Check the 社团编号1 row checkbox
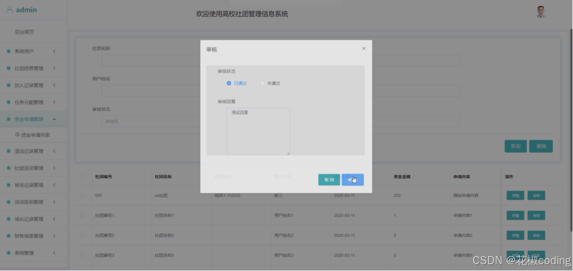The width and height of the screenshot is (573, 271). [82, 215]
